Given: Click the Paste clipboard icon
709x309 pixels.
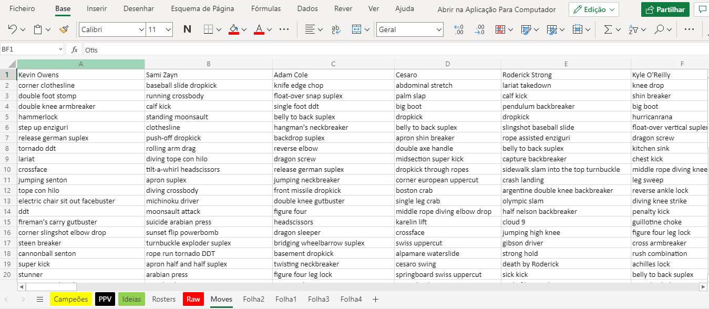Looking at the screenshot, I should 38,29.
